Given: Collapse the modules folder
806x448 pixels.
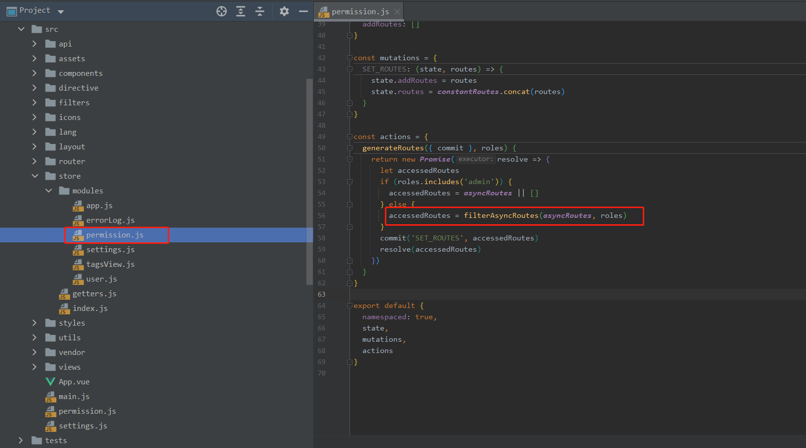Looking at the screenshot, I should [49, 191].
